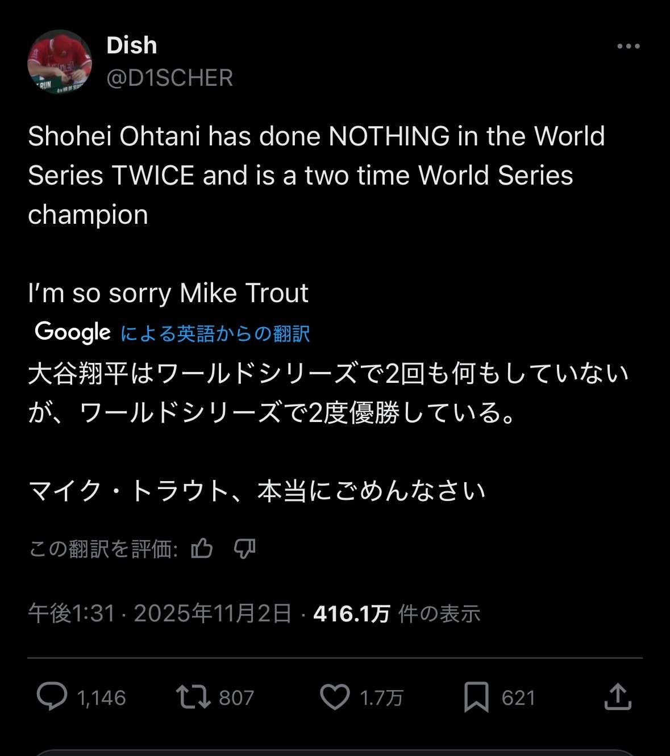Rate the translation with thumbs down
This screenshot has height=756, width=670.
245,549
